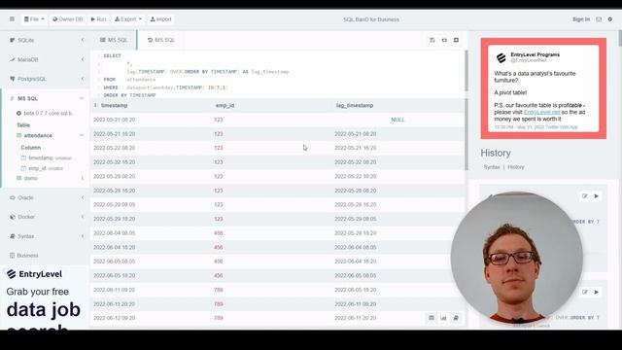Click the Docker icon in sidebar
The image size is (622, 350).
[x=13, y=217]
